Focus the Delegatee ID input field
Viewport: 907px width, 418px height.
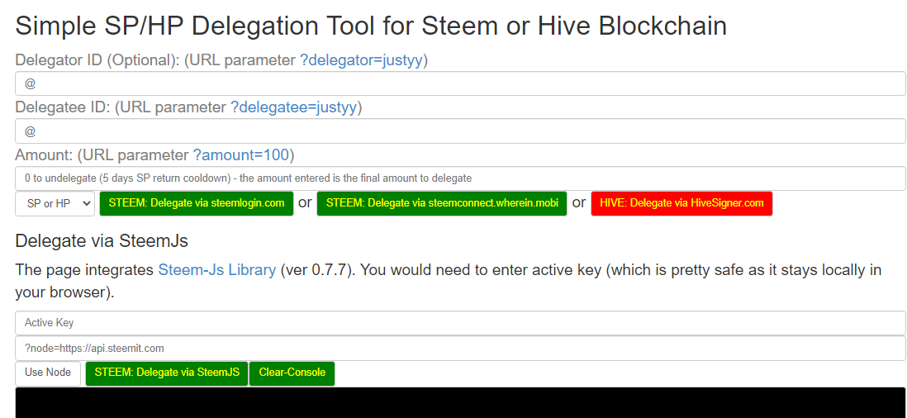pyautogui.click(x=460, y=131)
